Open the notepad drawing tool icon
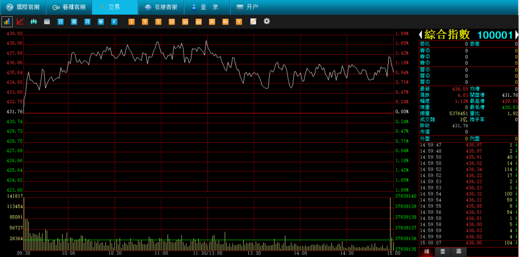520x257 pixels. [253, 22]
